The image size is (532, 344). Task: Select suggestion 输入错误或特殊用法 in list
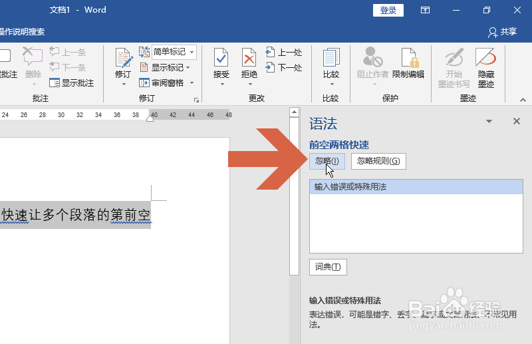[x=416, y=187]
